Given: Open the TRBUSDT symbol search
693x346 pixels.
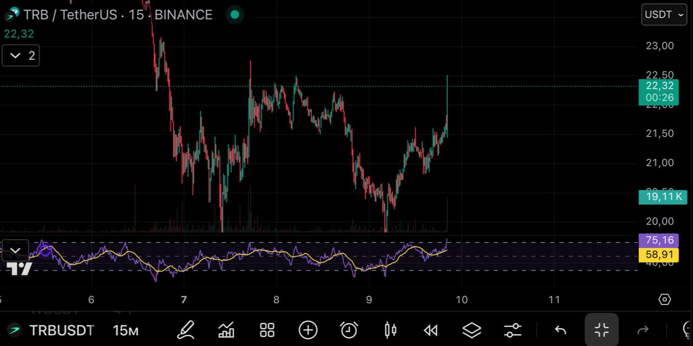Looking at the screenshot, I should pyautogui.click(x=62, y=330).
